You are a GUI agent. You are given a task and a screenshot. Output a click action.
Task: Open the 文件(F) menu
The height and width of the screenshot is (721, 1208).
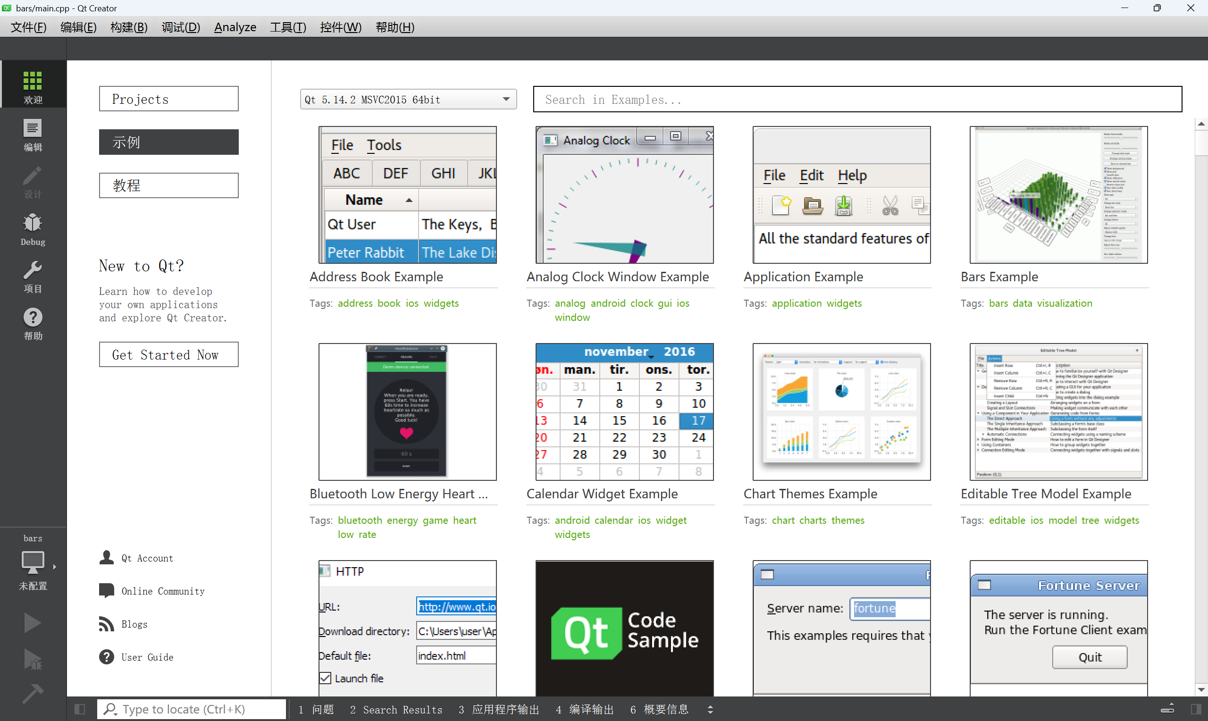(29, 27)
